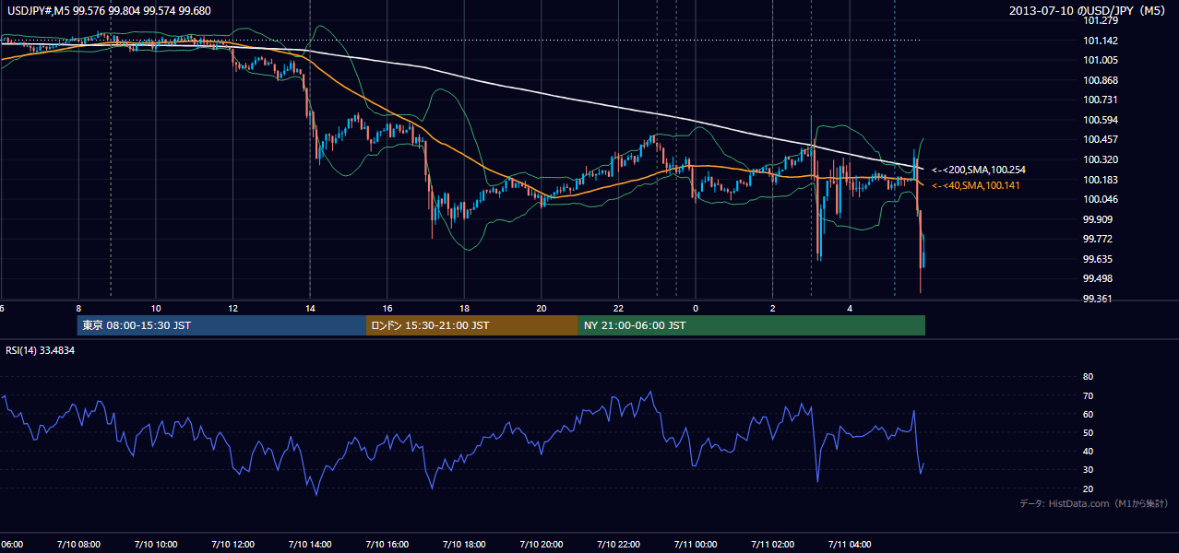The image size is (1179, 553).
Task: Click RSI scale value 50
Action: (x=1088, y=432)
